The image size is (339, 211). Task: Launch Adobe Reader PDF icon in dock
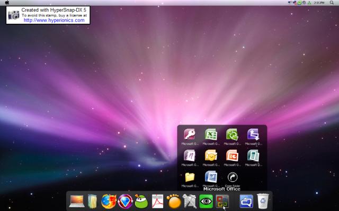click(158, 202)
